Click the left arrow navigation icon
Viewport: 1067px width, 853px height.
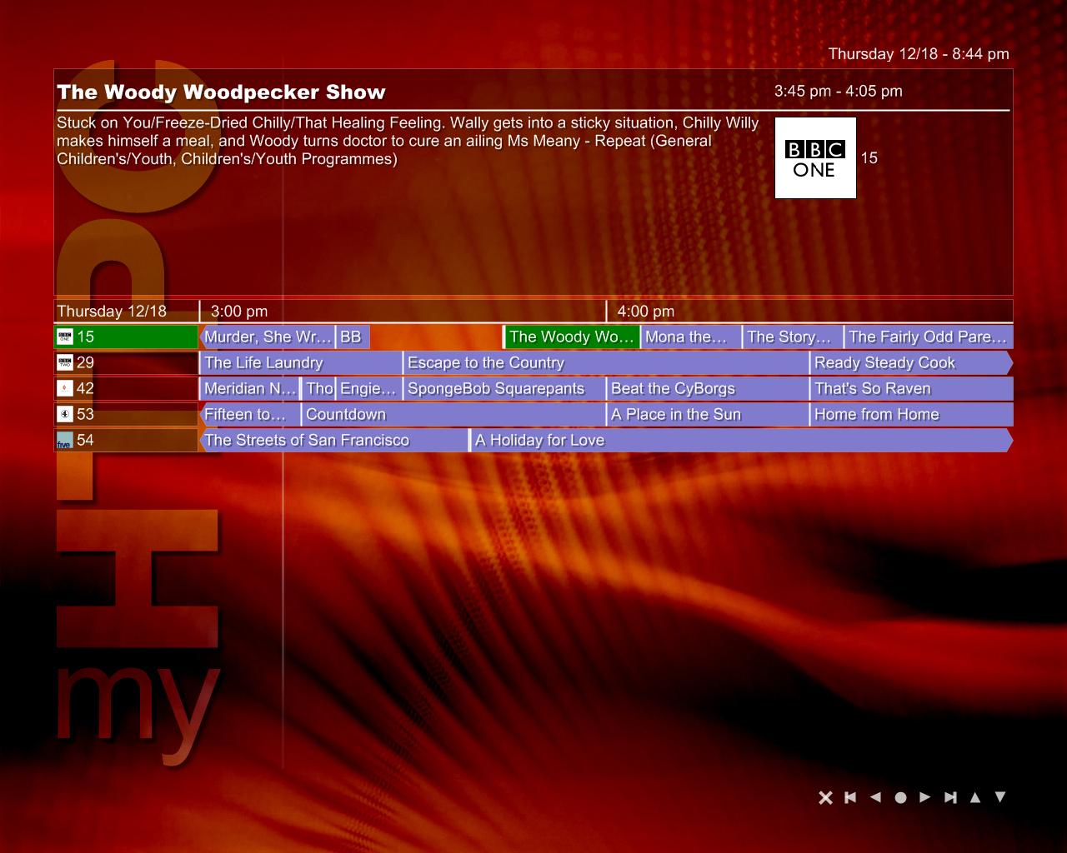point(875,797)
